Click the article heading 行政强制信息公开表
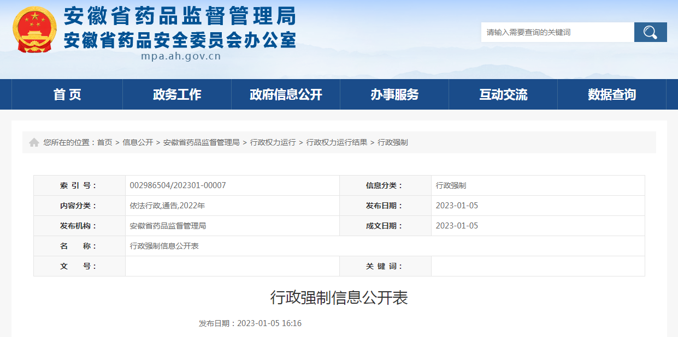The width and height of the screenshot is (678, 337). [x=339, y=298]
